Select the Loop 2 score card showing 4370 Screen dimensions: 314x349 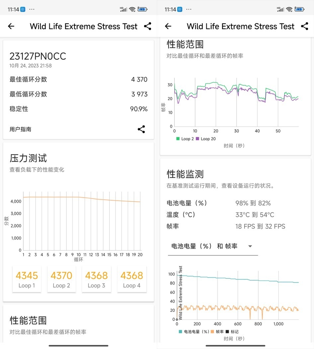(61, 279)
